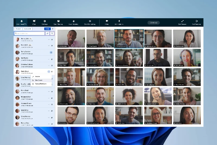Click the Search attendees input field
The height and width of the screenshot is (145, 217).
[x=30, y=33]
